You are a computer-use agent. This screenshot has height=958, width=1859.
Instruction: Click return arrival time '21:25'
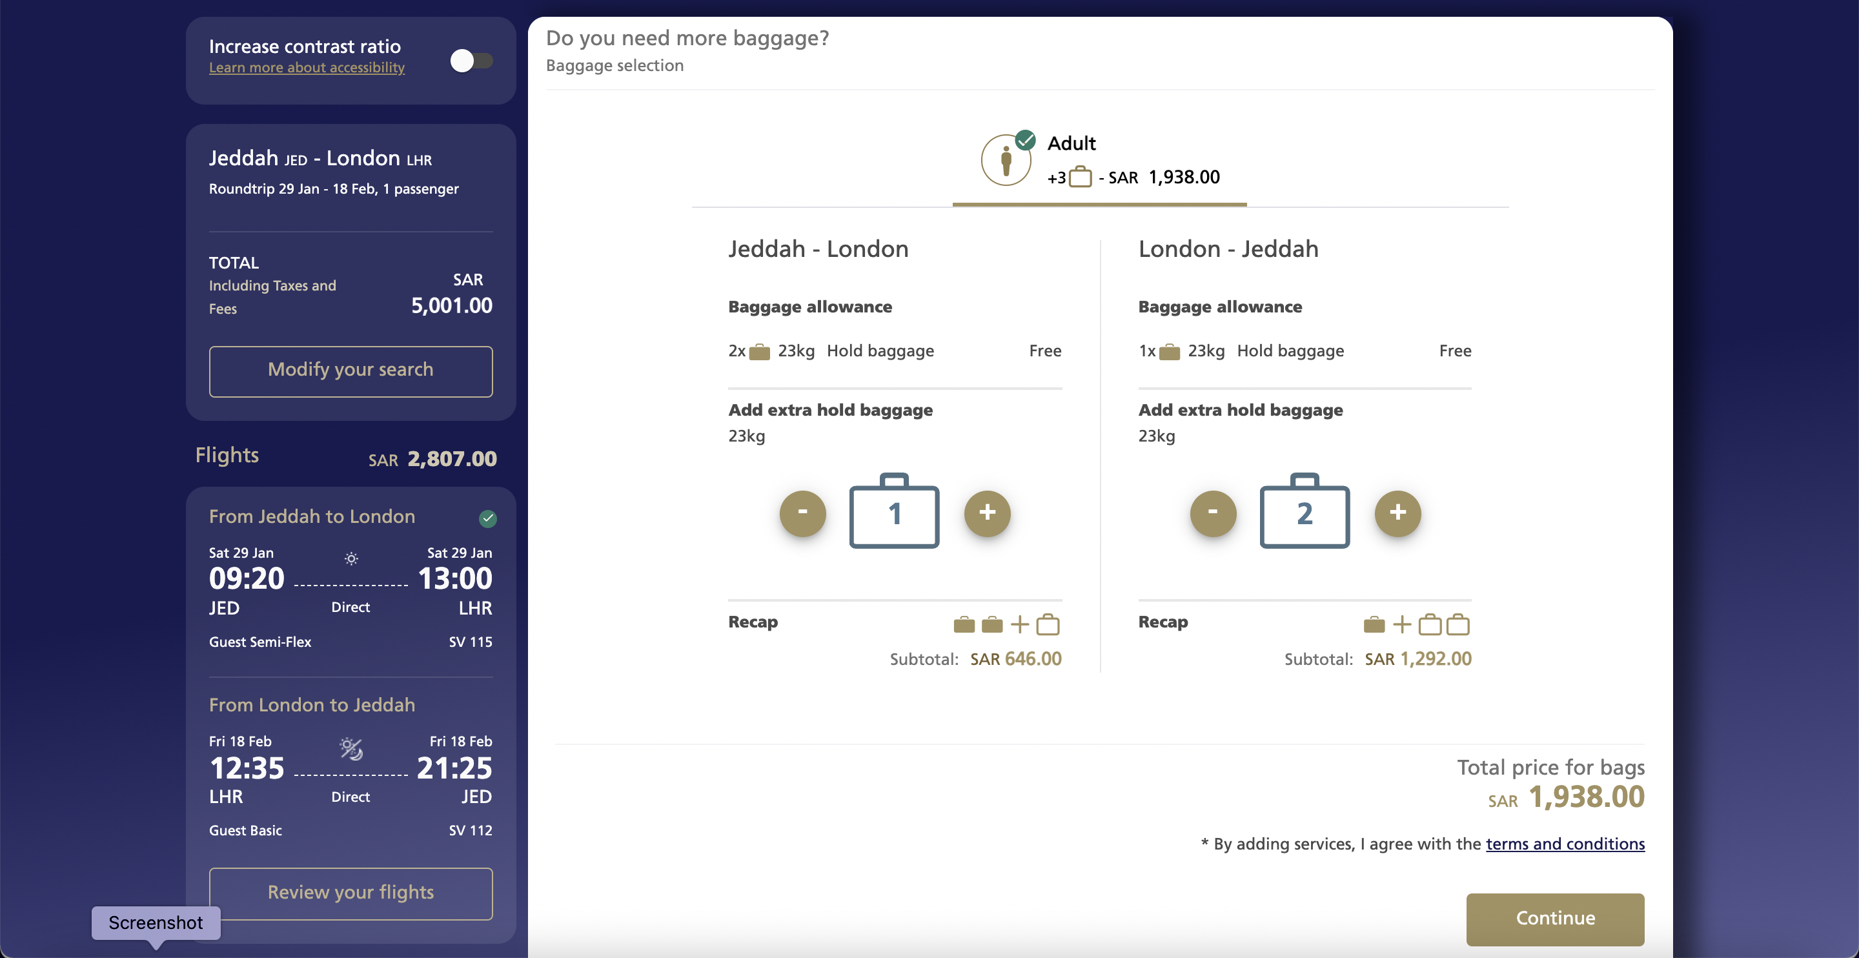[454, 768]
